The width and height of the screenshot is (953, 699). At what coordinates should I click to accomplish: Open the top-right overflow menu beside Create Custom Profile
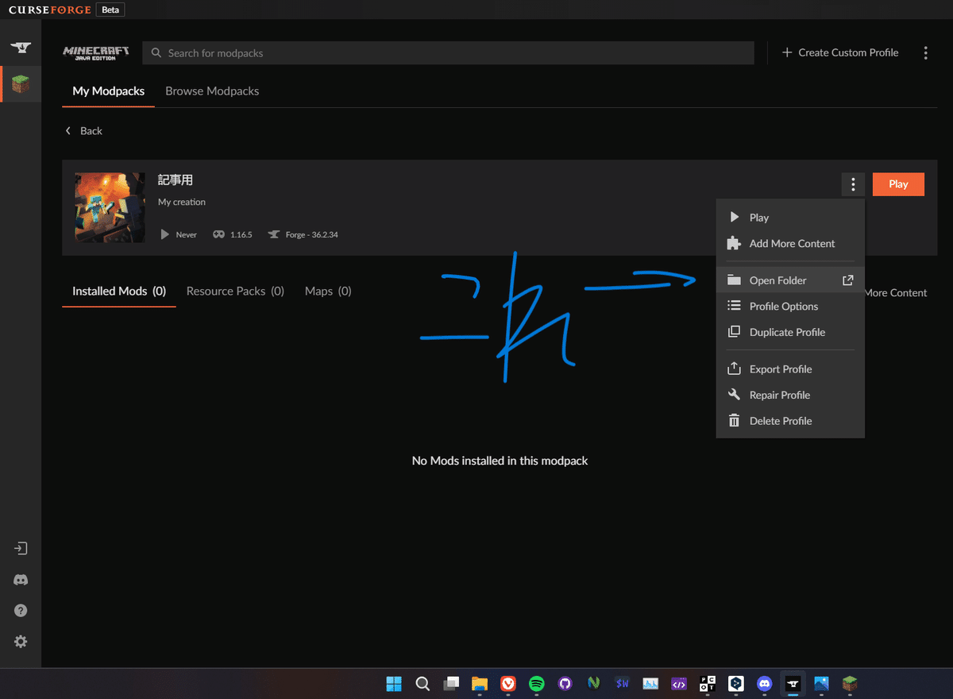[925, 52]
